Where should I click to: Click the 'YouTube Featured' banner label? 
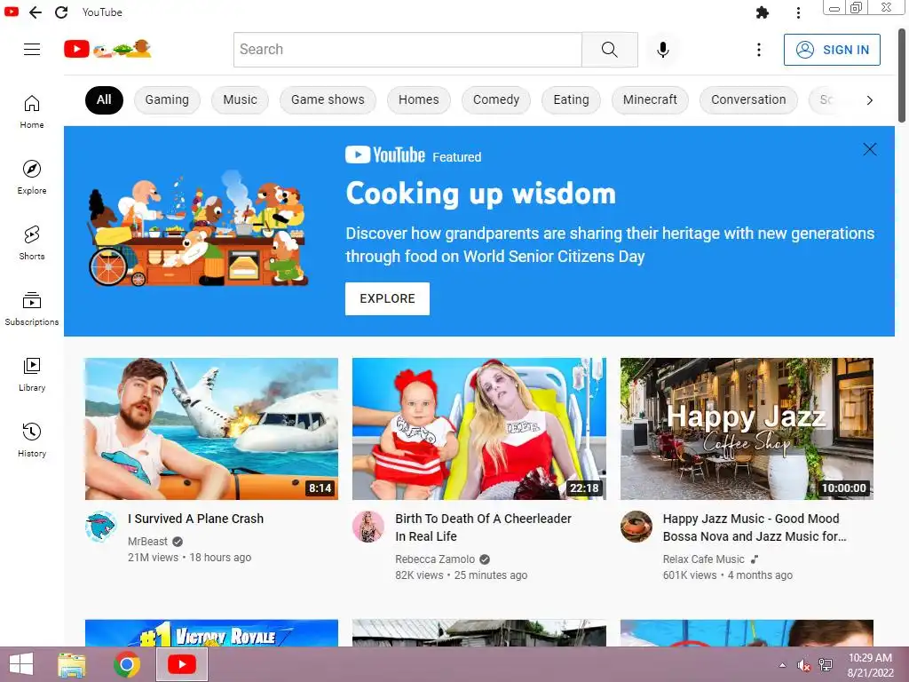click(414, 155)
